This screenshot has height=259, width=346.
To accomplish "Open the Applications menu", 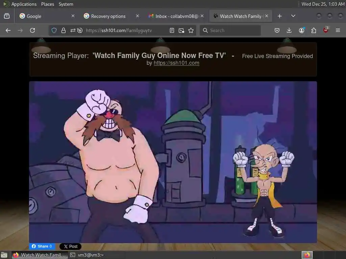I will [20, 4].
